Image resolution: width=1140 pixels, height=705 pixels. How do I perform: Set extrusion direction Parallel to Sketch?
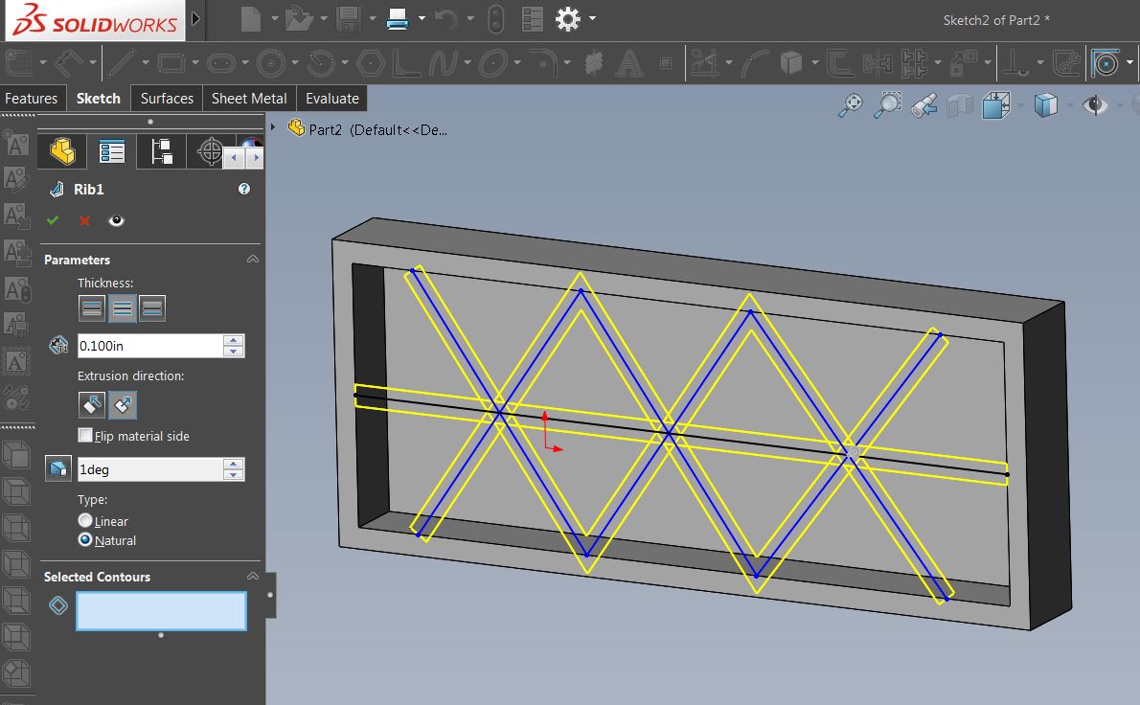92,405
